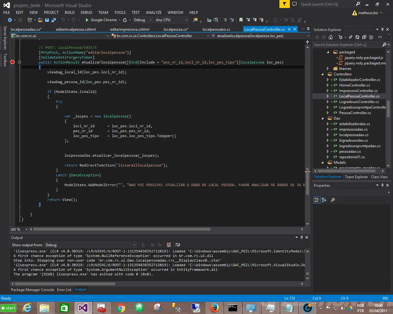393x314 pixels.
Task: Open the 'Show output from' dropdown
Action: (90, 245)
